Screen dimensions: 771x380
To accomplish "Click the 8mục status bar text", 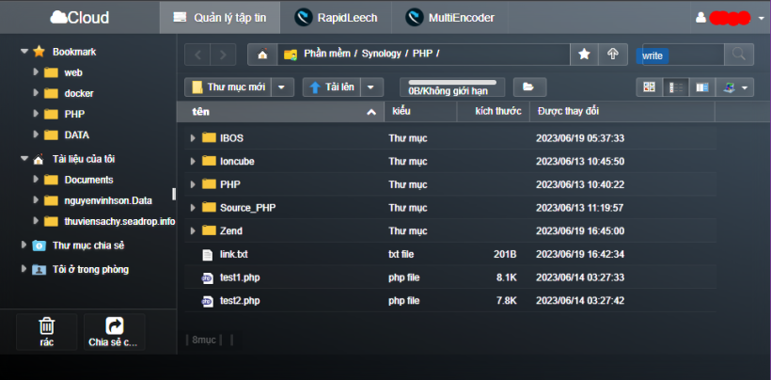I will point(204,340).
